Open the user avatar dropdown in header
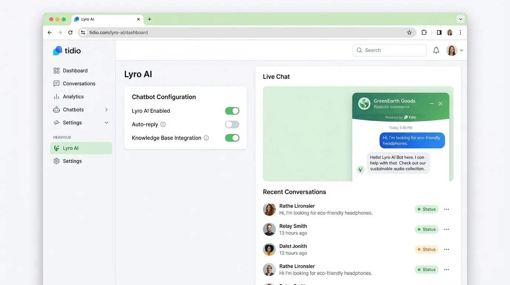The image size is (510, 285). tap(455, 50)
